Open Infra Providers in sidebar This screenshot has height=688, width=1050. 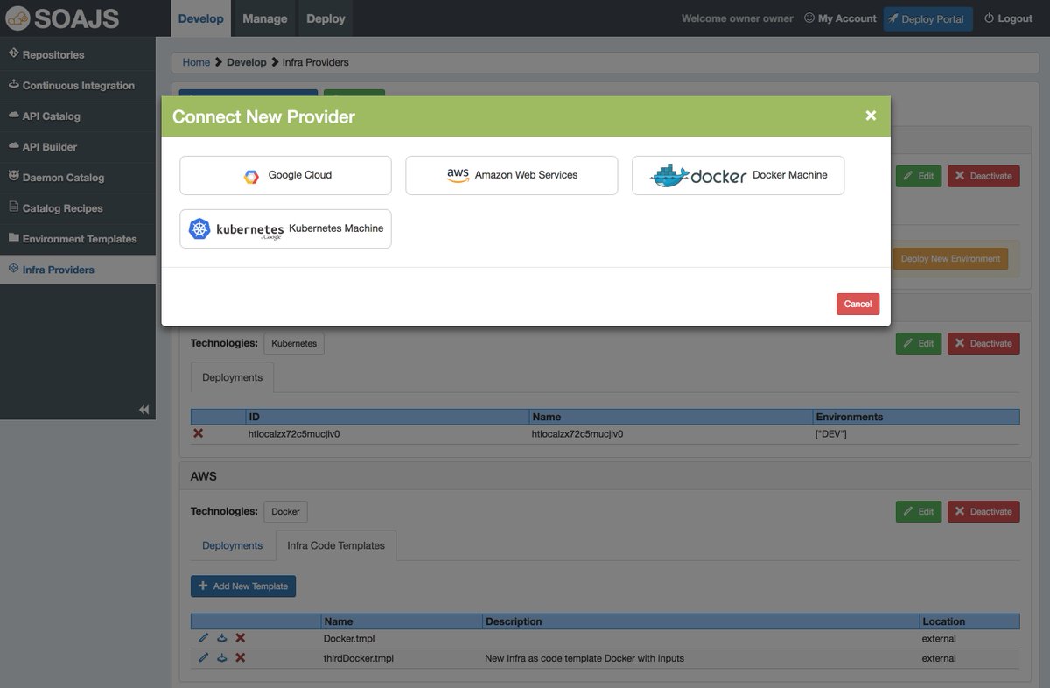(x=78, y=269)
